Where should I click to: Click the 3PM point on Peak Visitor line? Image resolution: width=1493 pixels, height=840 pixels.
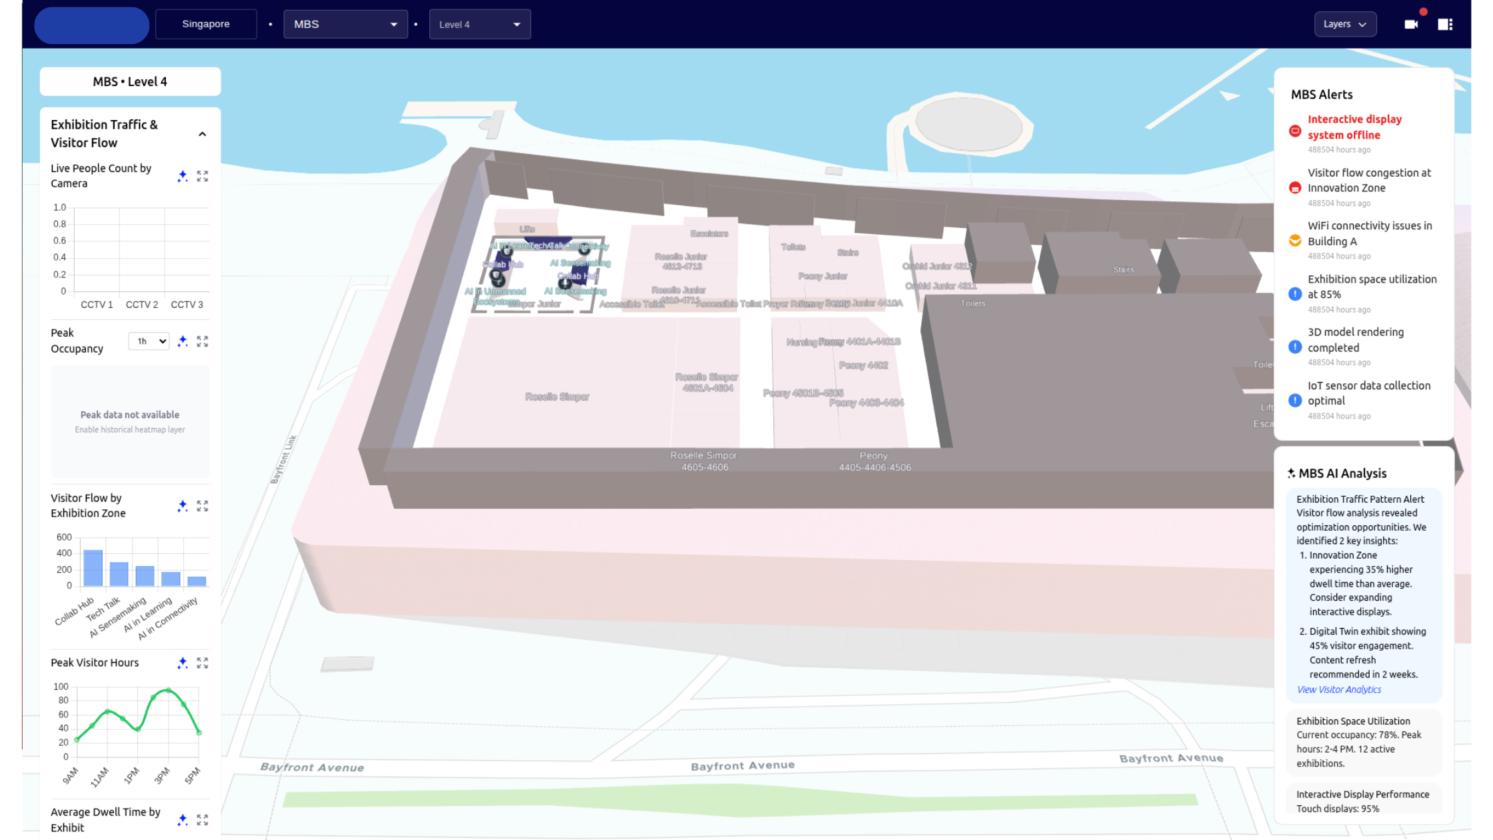coord(169,691)
